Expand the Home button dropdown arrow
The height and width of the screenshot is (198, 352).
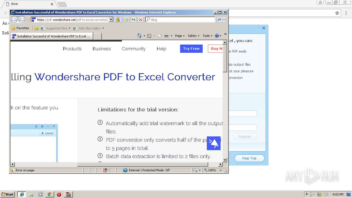pos(144,36)
